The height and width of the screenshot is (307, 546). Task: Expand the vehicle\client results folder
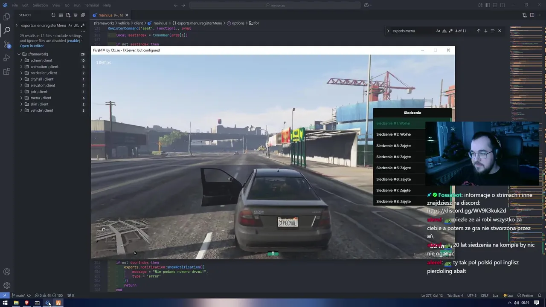point(21,110)
